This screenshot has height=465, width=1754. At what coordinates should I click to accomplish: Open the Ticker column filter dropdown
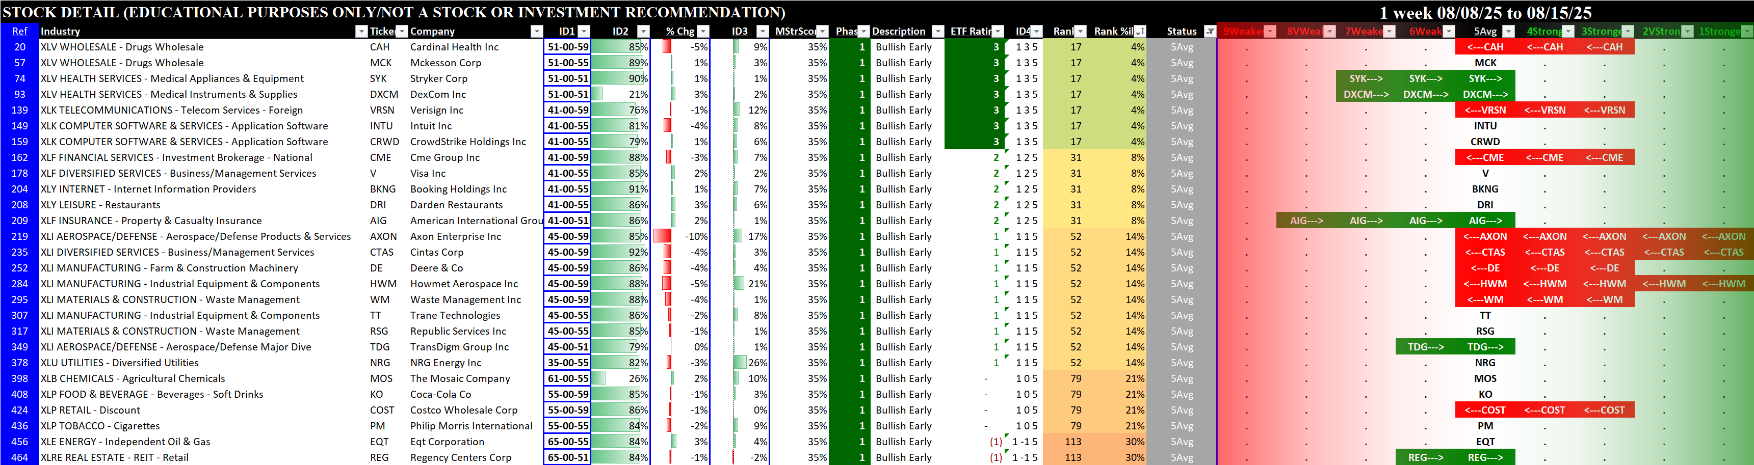coord(402,31)
